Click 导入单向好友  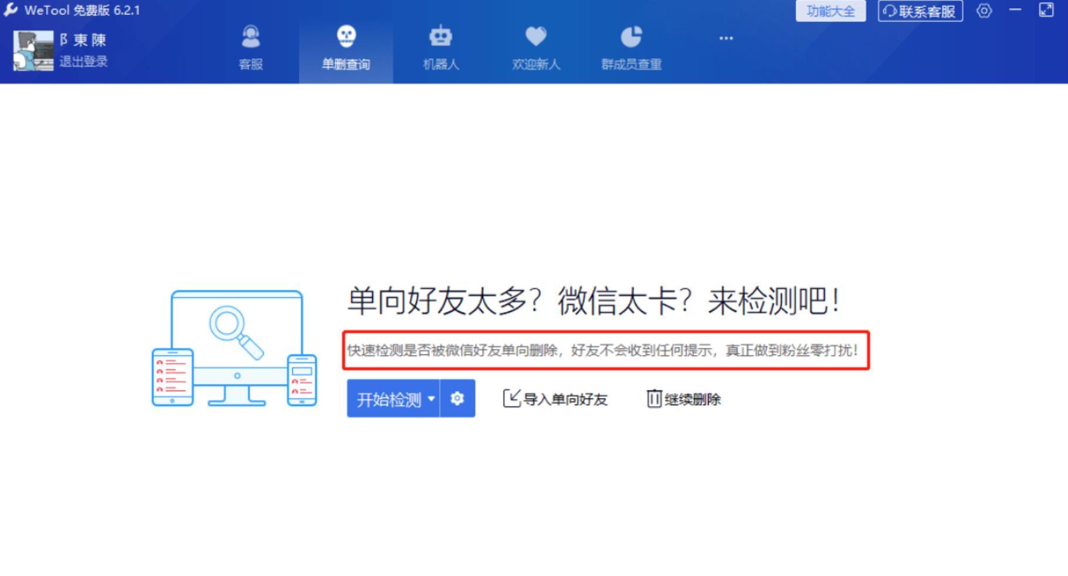click(555, 399)
